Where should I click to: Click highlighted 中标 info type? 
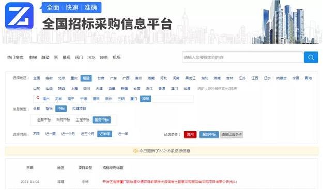(61, 109)
